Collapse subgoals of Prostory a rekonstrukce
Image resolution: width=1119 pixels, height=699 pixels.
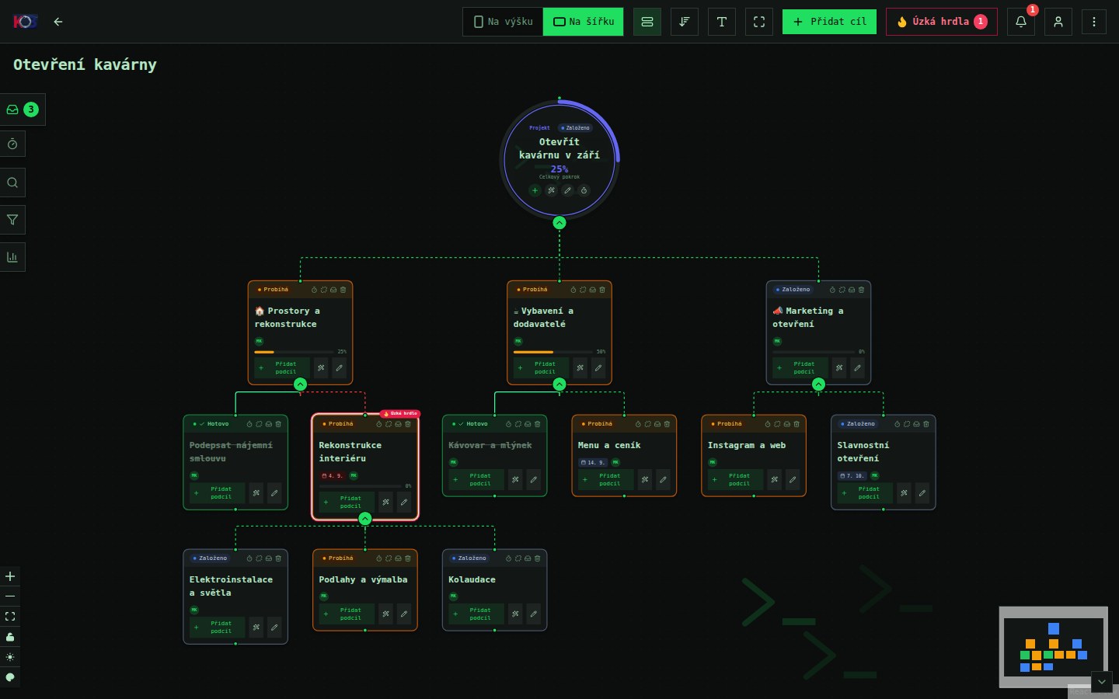[300, 384]
